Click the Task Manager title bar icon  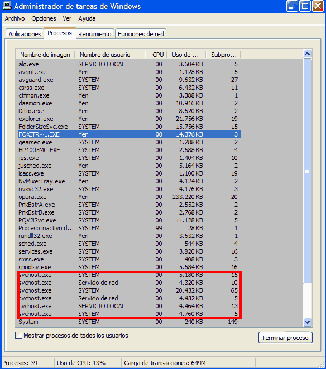pyautogui.click(x=7, y=6)
